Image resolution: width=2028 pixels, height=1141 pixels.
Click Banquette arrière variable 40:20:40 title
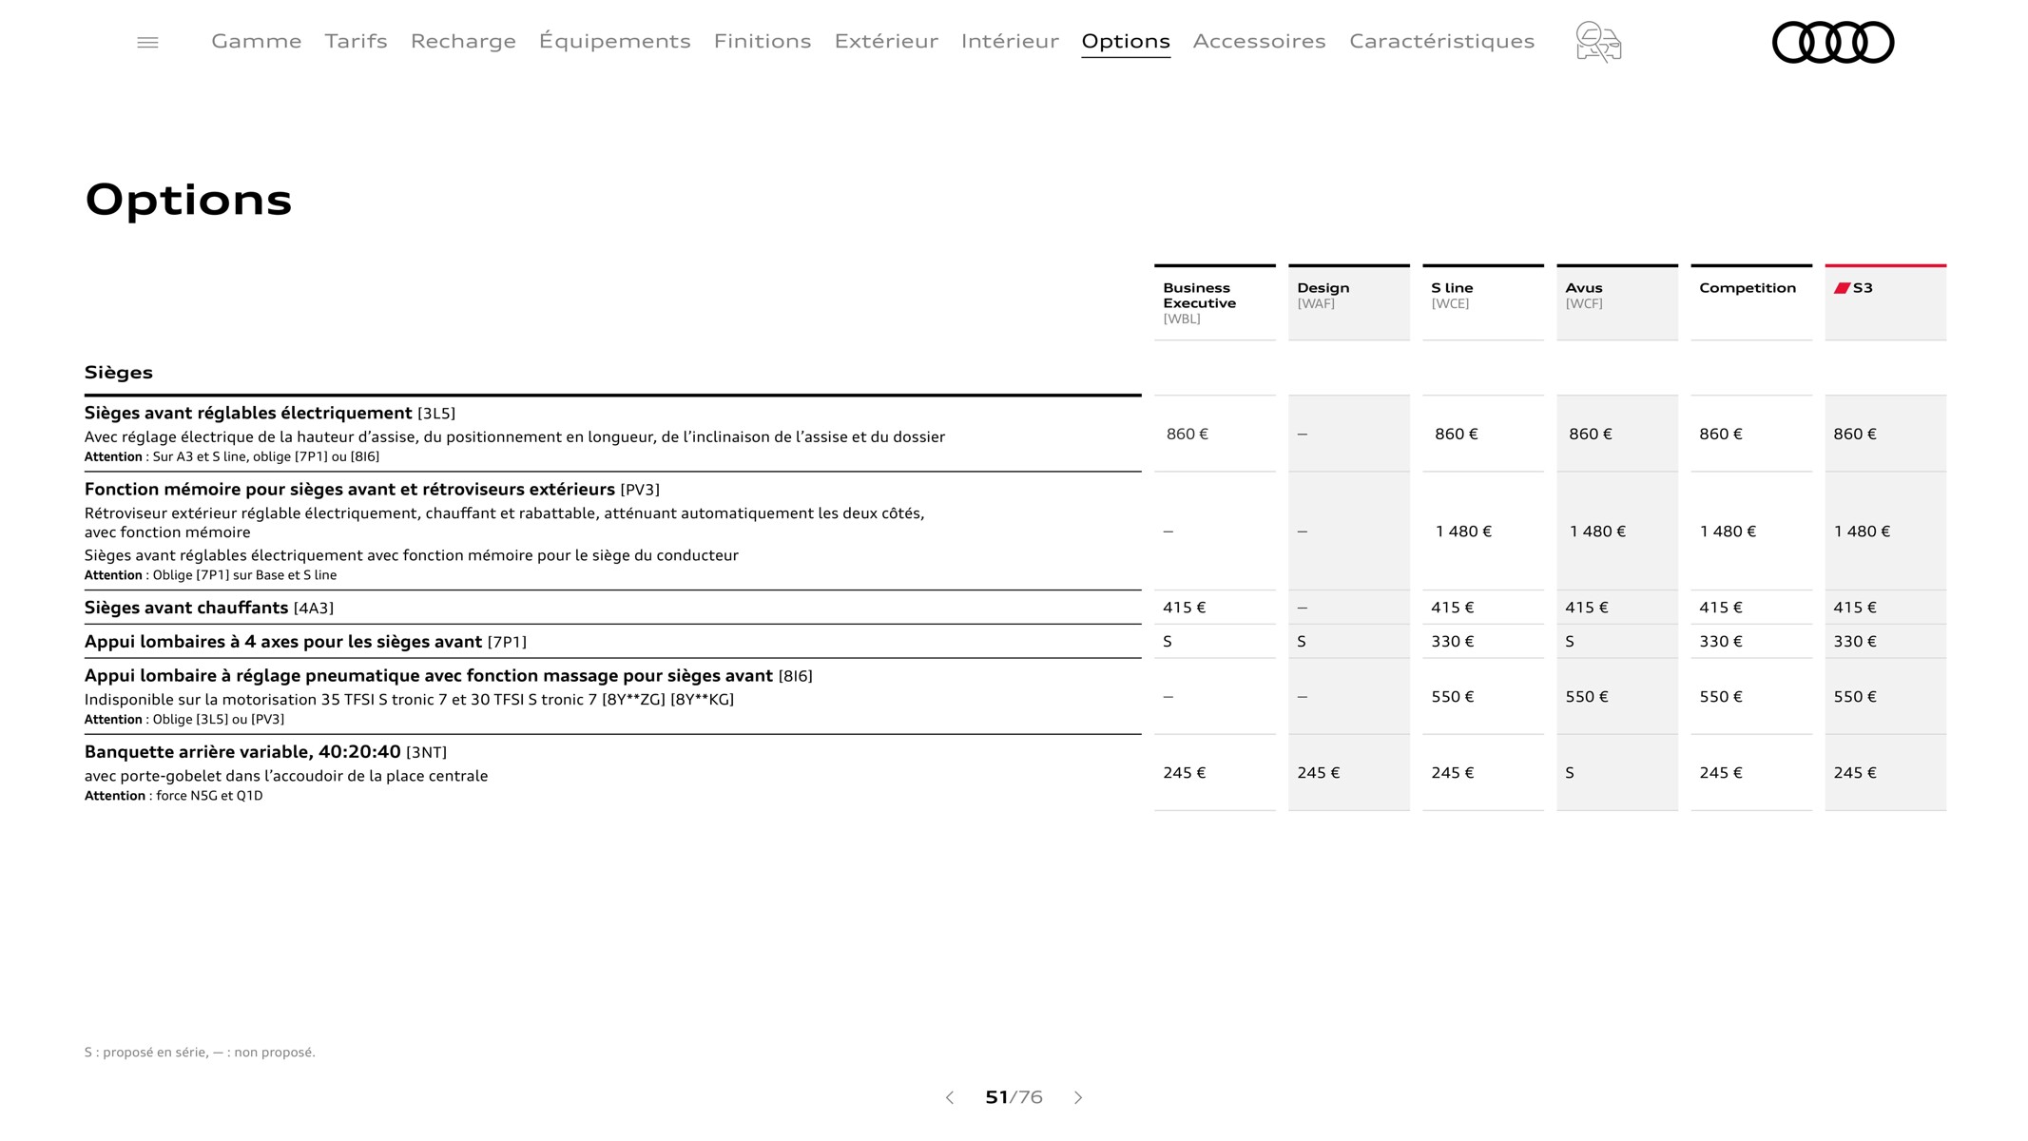coord(265,752)
